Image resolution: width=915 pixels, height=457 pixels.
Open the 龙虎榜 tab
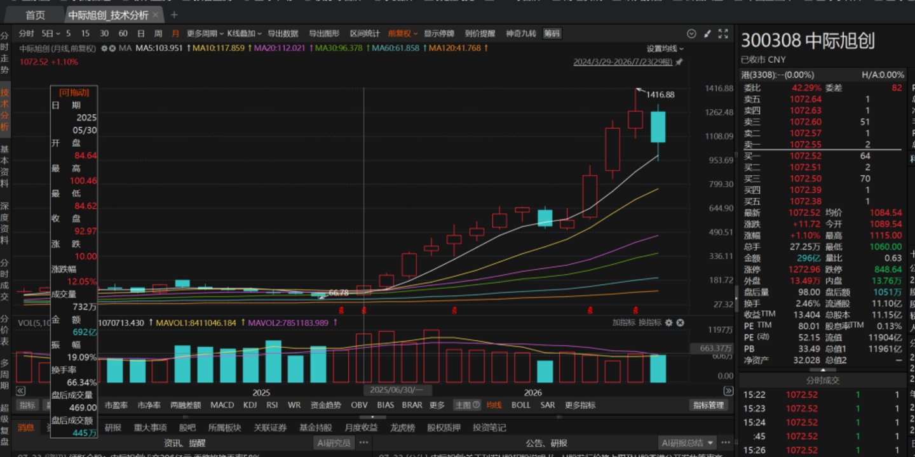pos(402,428)
